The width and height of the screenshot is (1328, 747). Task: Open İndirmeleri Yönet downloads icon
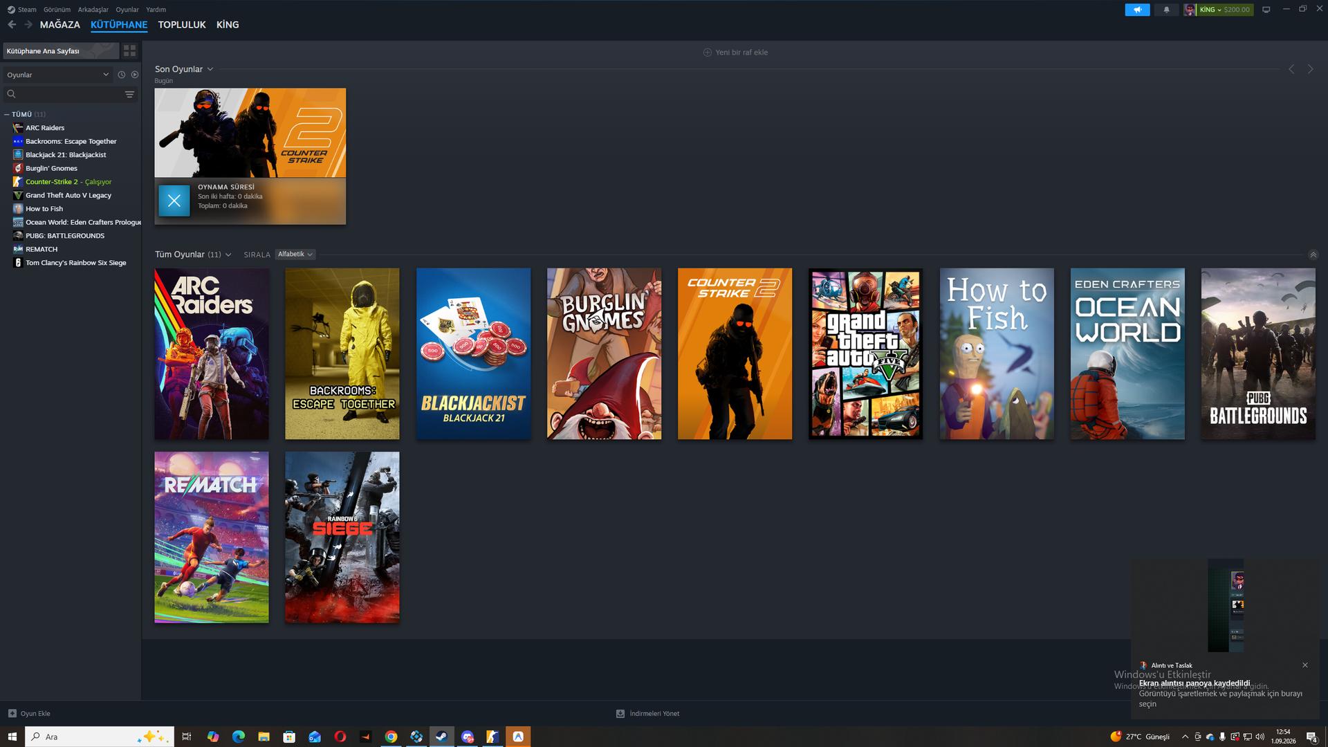[620, 713]
